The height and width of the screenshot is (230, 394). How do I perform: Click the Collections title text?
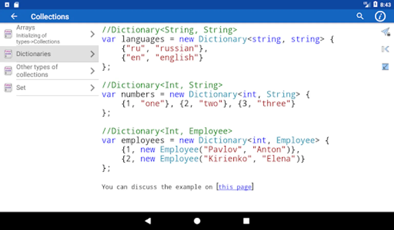(x=50, y=17)
